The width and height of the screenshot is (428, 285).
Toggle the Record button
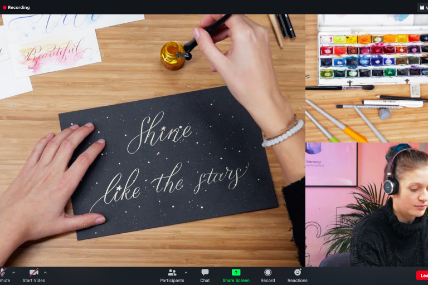coord(267,275)
